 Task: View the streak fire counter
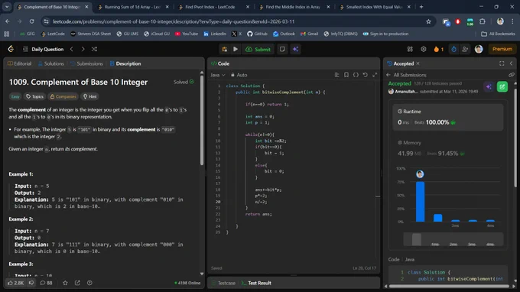(x=438, y=50)
